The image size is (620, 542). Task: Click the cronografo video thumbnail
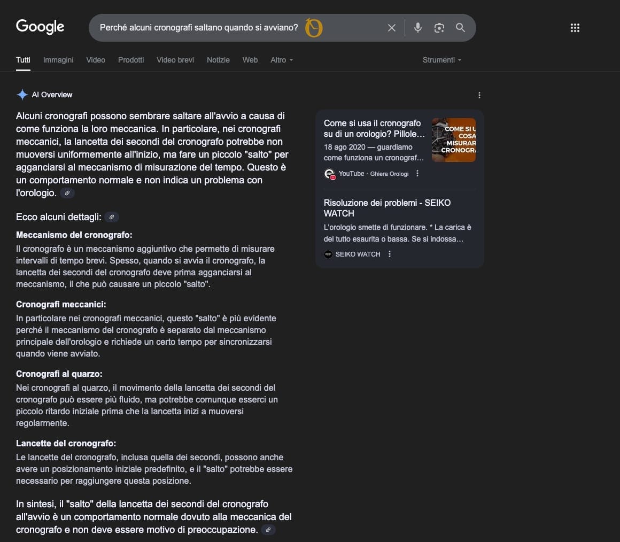454,140
